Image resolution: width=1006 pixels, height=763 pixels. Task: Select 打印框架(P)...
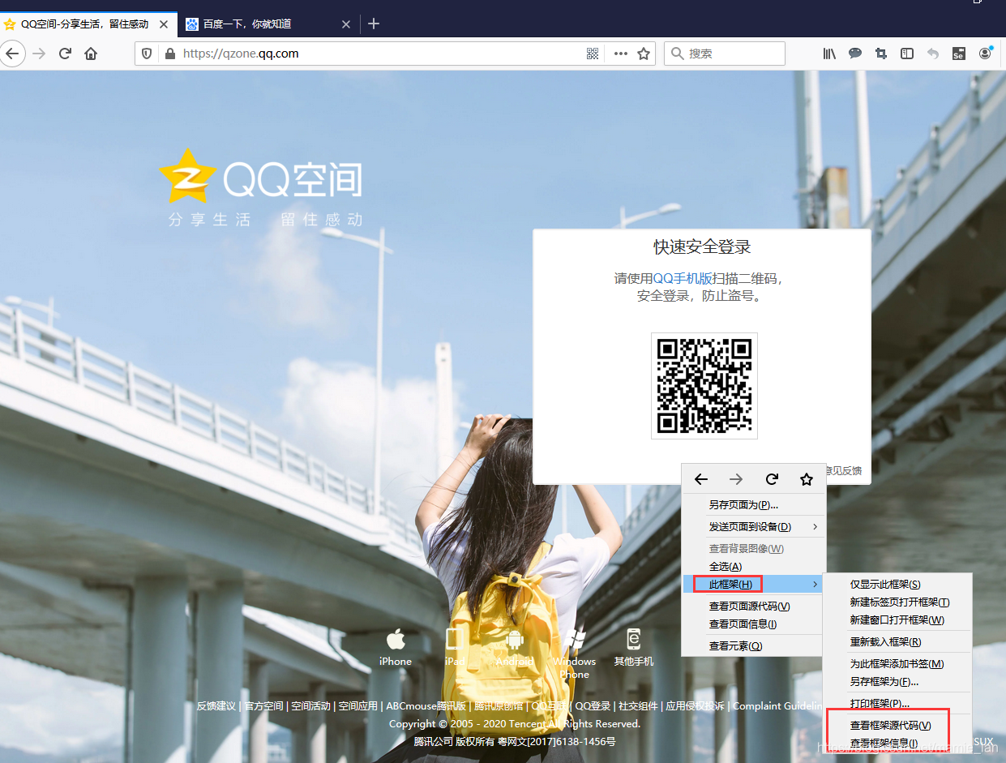[x=897, y=704]
